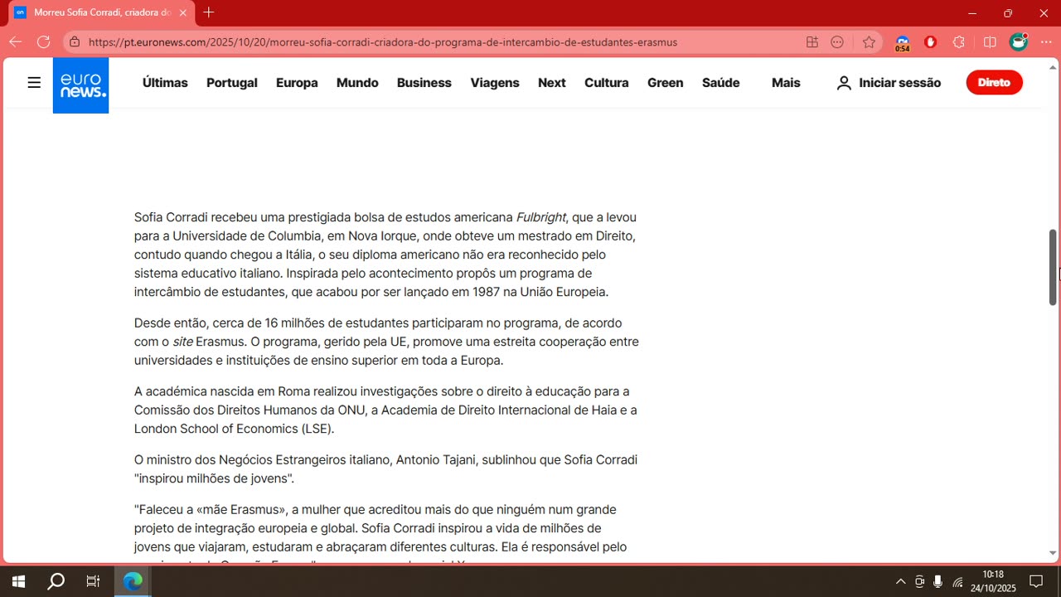Viewport: 1061px width, 597px height.
Task: Click the camera recording tray icon
Action: point(919,581)
